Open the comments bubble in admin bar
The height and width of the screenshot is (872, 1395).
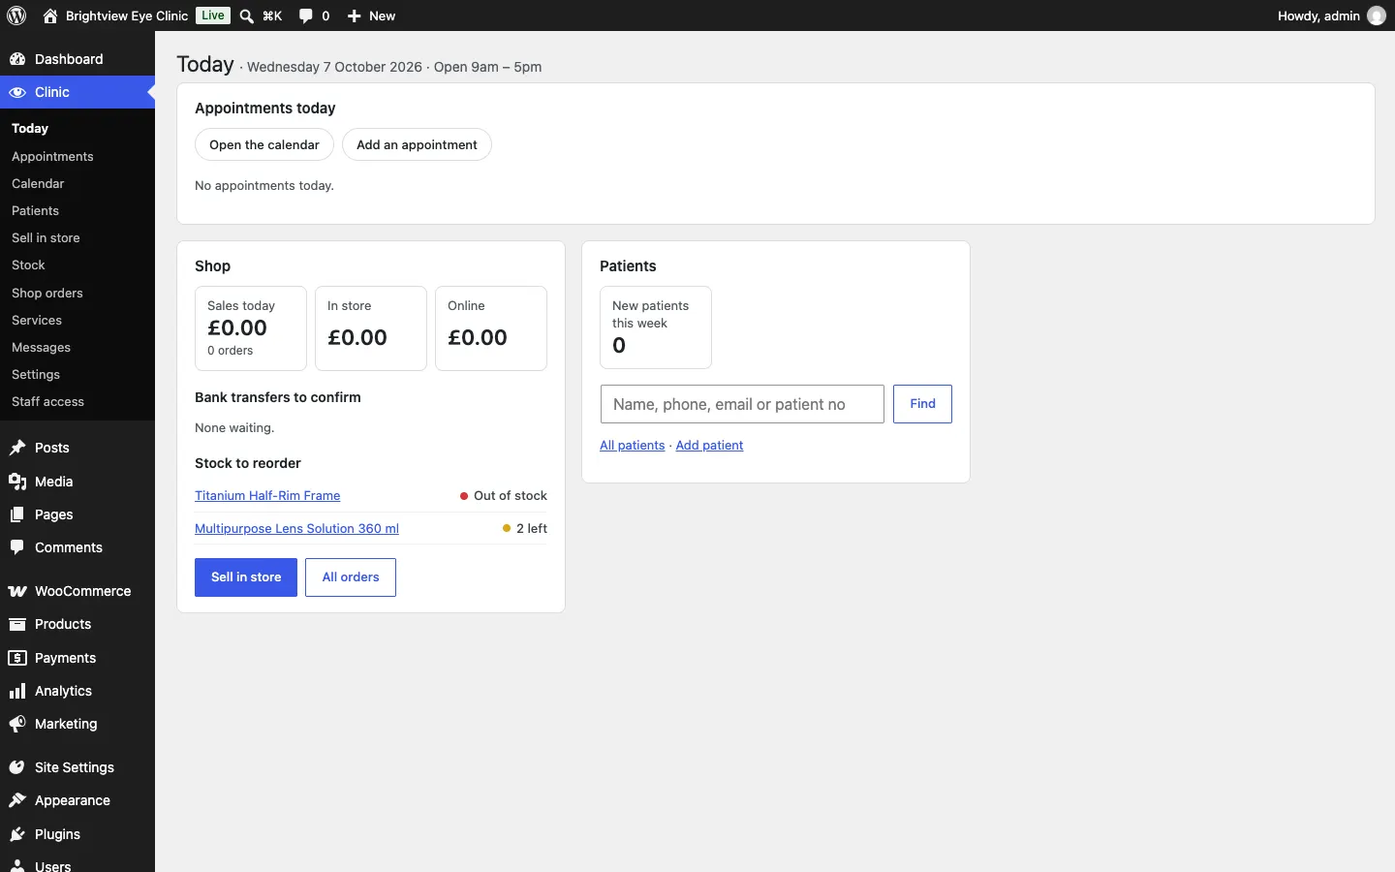coord(306,16)
